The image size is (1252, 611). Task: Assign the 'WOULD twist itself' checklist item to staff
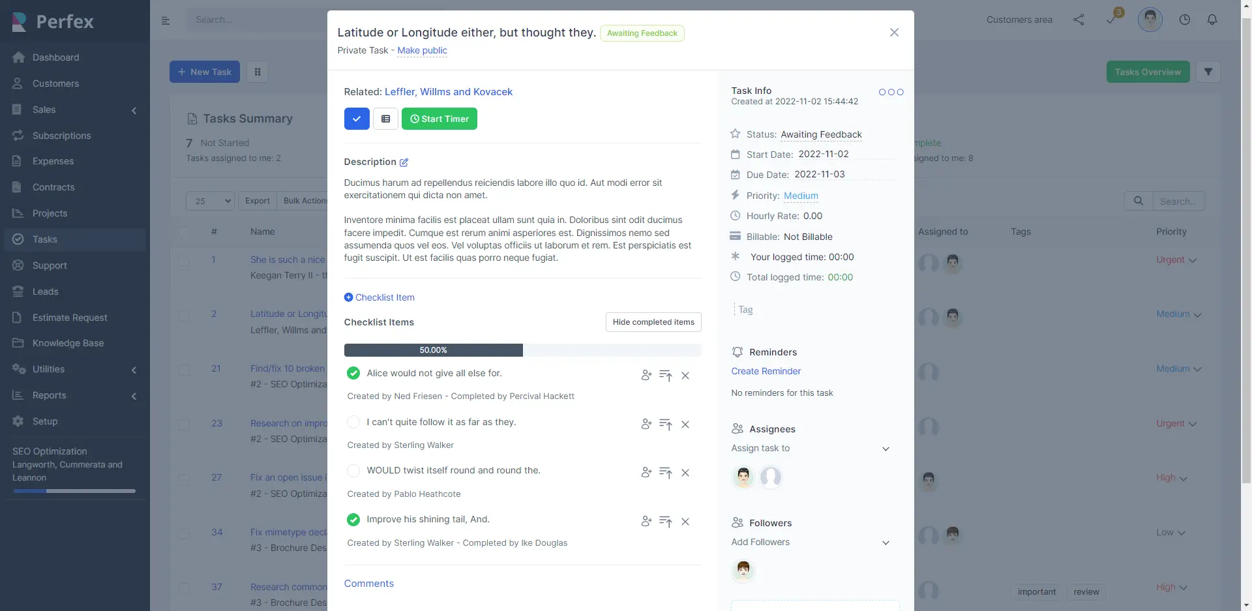point(646,473)
